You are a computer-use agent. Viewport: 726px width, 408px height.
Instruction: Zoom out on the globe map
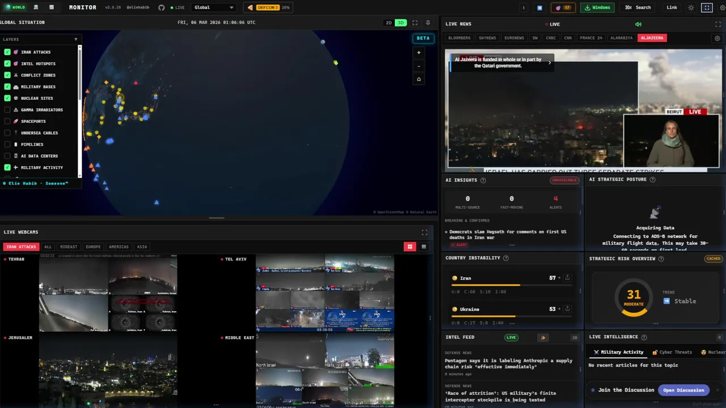click(419, 66)
